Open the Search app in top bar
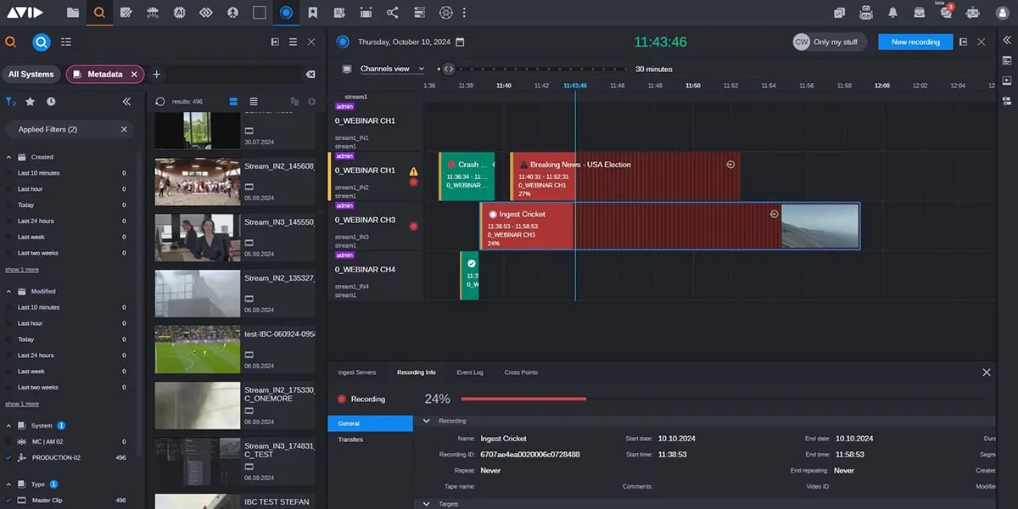 pyautogui.click(x=99, y=13)
